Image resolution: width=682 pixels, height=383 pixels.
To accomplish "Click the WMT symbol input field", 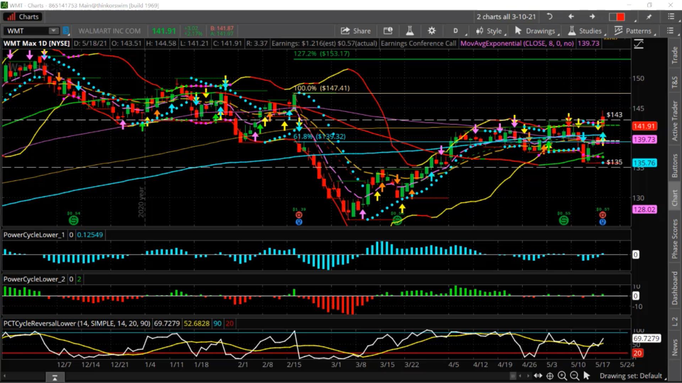I will point(27,31).
